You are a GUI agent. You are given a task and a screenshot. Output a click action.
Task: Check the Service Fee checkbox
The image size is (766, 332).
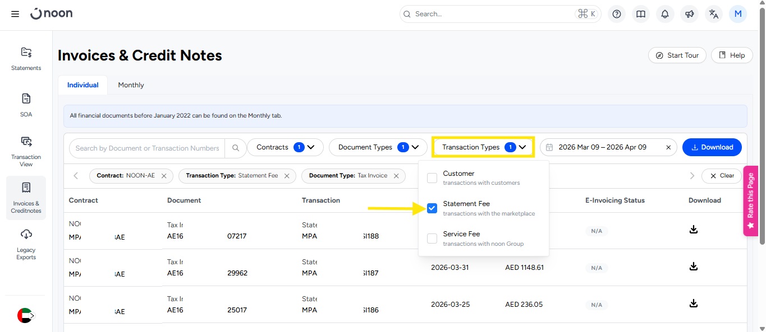[x=432, y=239]
